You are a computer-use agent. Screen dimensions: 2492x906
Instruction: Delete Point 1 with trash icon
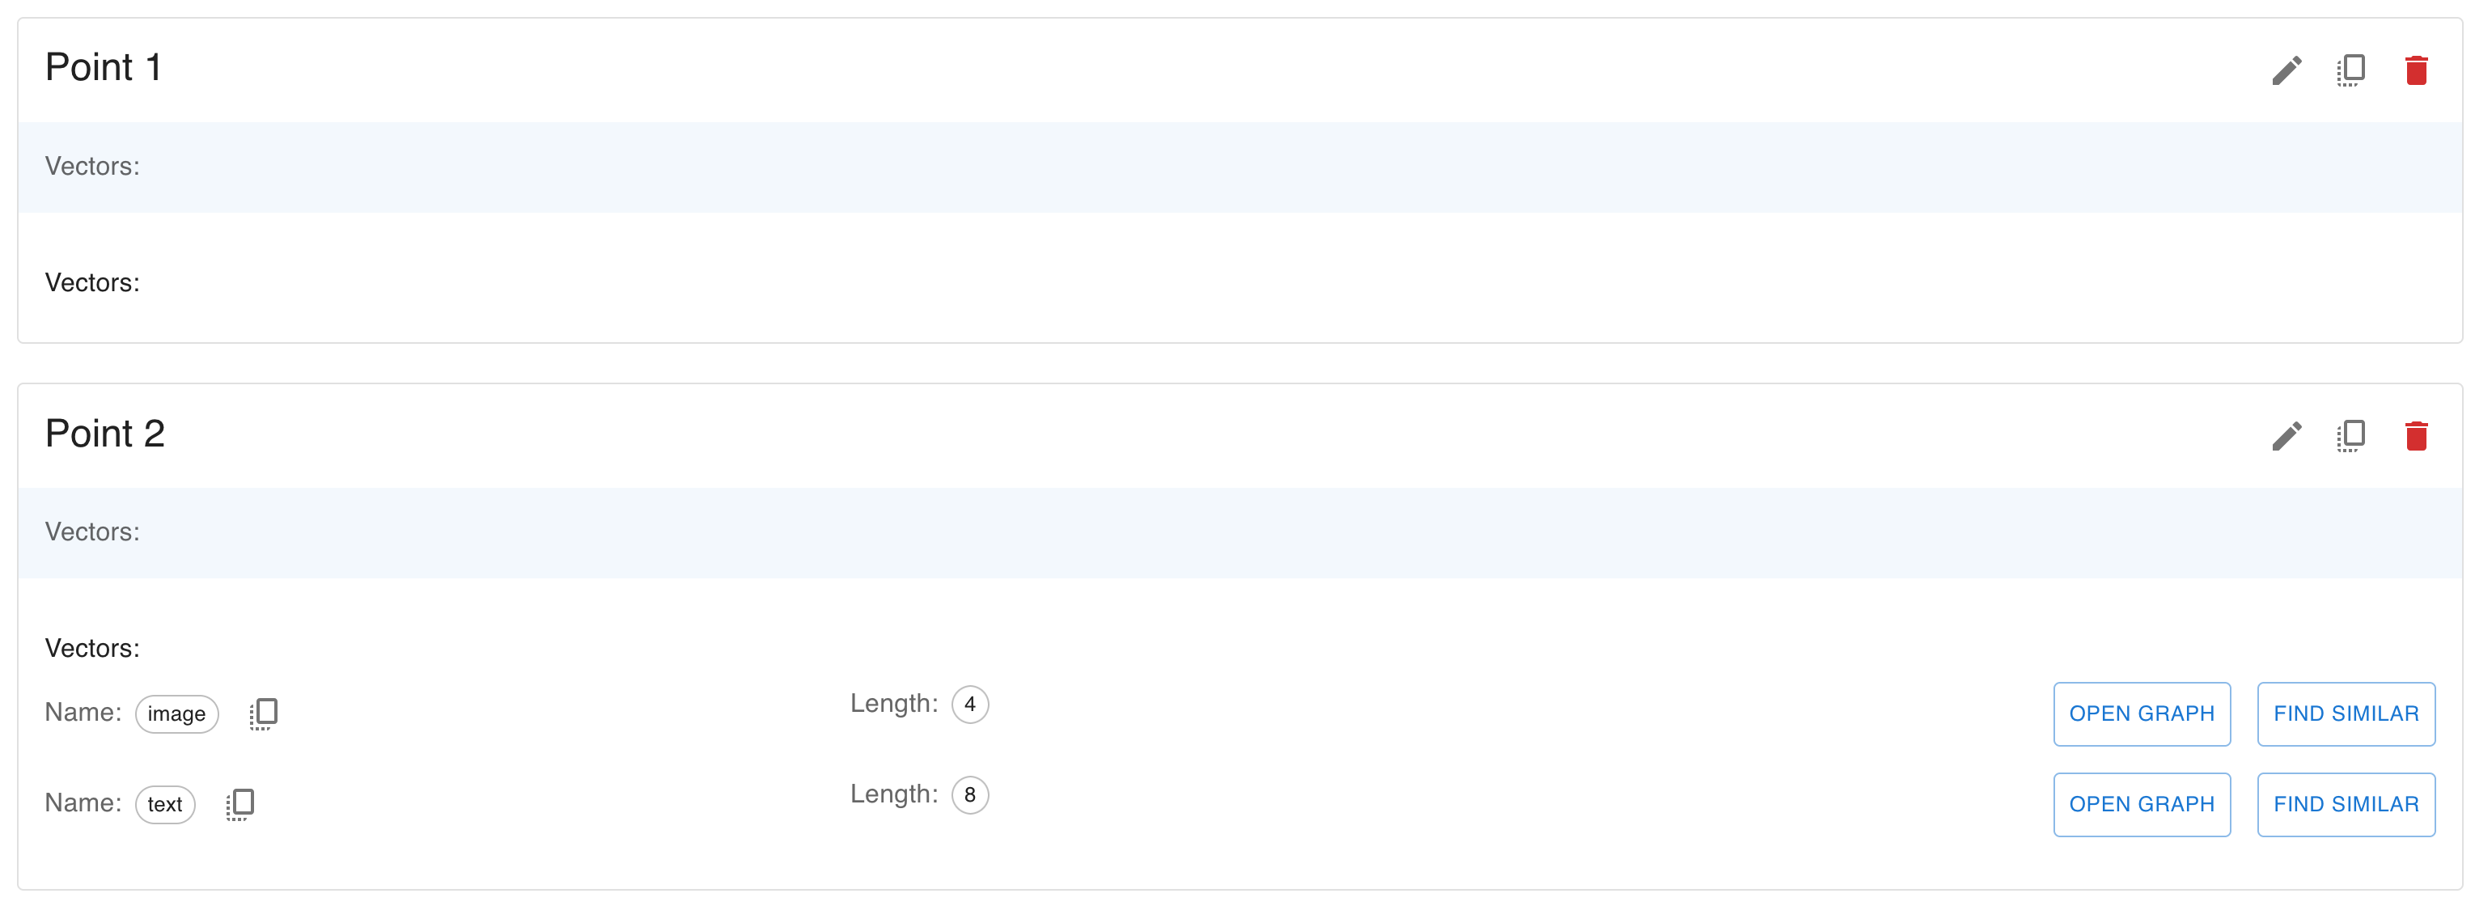[2416, 70]
